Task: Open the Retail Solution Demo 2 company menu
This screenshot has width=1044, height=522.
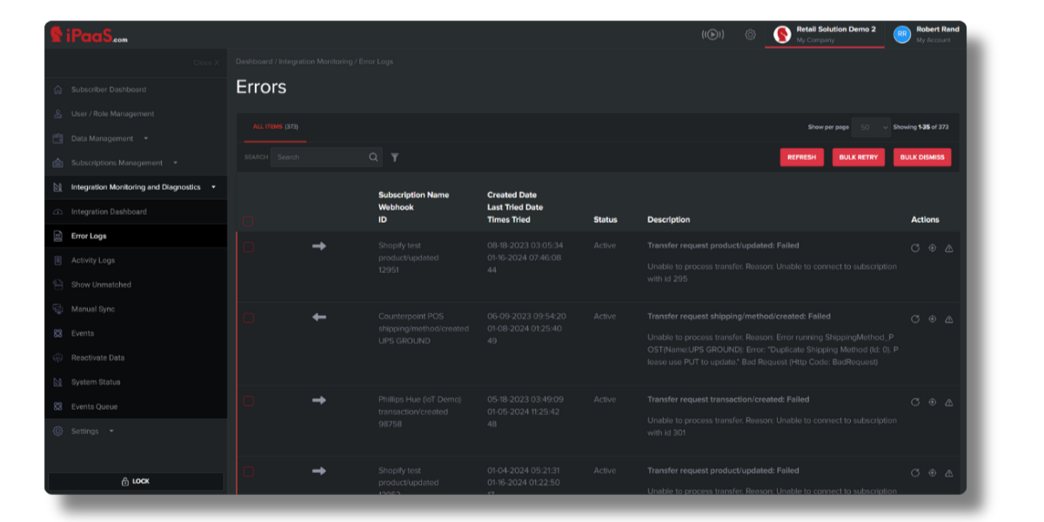Action: point(825,35)
